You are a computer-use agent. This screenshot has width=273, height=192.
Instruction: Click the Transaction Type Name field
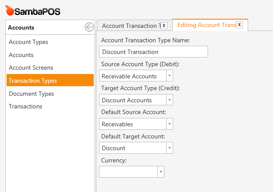click(x=154, y=52)
